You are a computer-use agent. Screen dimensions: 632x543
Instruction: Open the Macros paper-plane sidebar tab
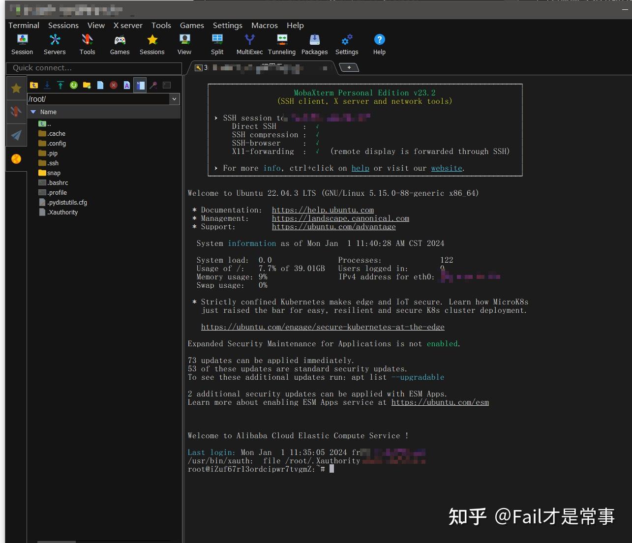[16, 135]
